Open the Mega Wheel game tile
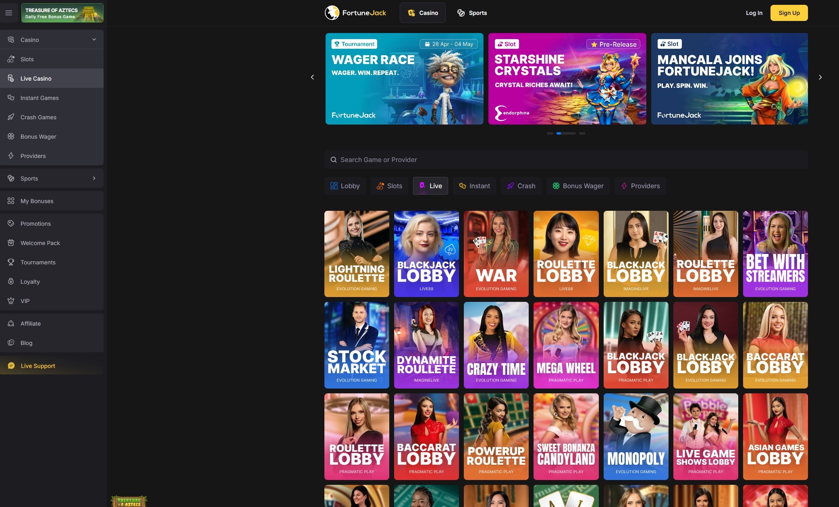The image size is (839, 507). pos(566,345)
